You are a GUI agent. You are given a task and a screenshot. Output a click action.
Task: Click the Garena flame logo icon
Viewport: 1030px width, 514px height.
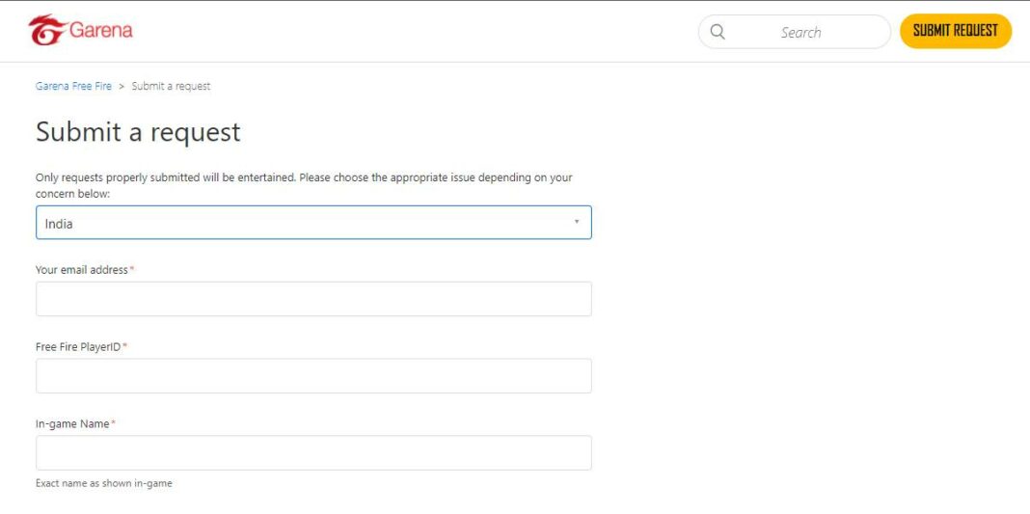pyautogui.click(x=46, y=31)
